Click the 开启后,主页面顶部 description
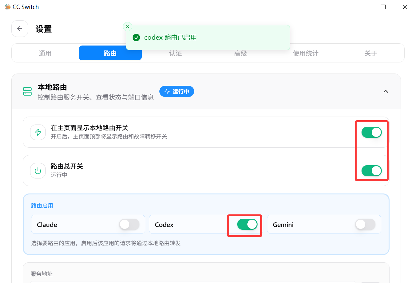Image resolution: width=416 pixels, height=291 pixels. pyautogui.click(x=109, y=137)
